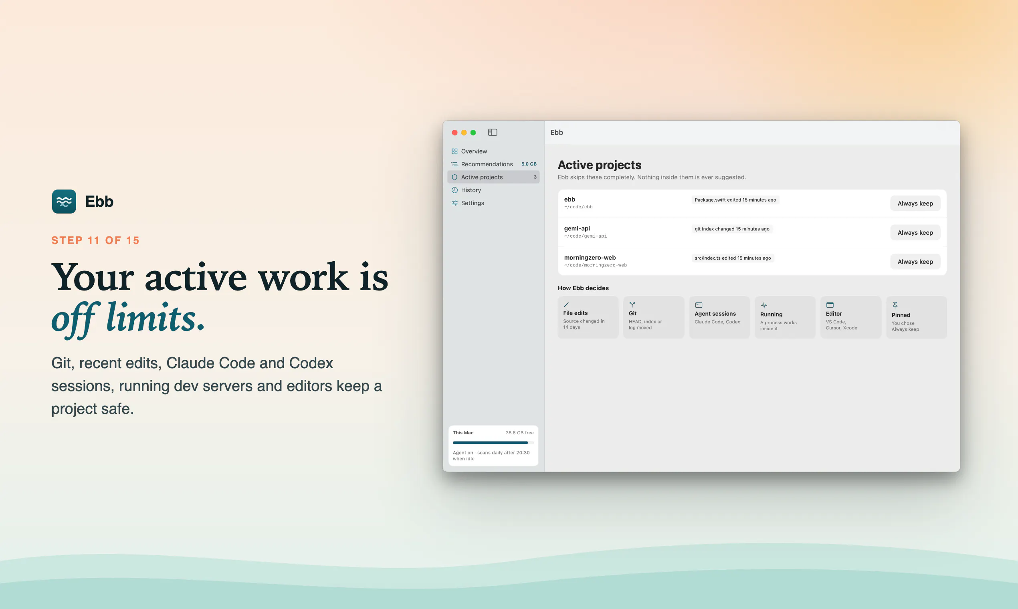Screen dimensions: 1018x609
Task: Click the ~/code/gemi-api path
Action: tap(585, 236)
